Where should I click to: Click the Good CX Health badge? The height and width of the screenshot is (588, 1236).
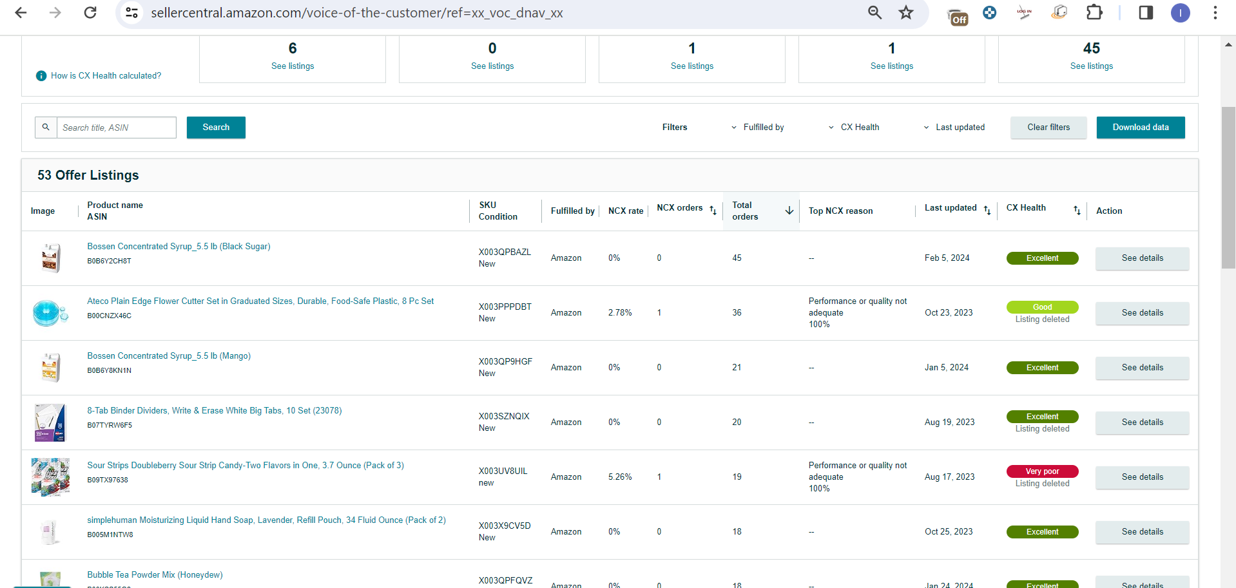pos(1042,307)
